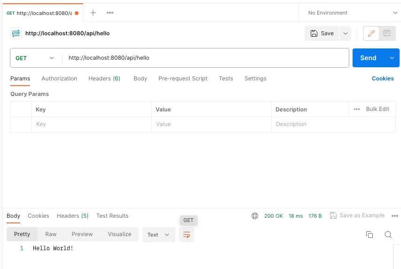The height and width of the screenshot is (269, 401).
Task: Click the request URL input field
Action: [205, 58]
